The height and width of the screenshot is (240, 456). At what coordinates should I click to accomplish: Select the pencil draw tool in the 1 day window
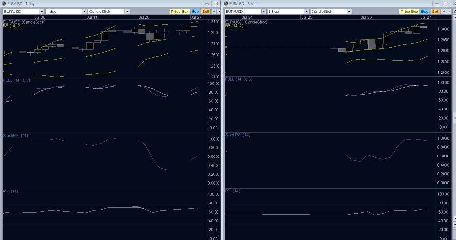[219, 12]
